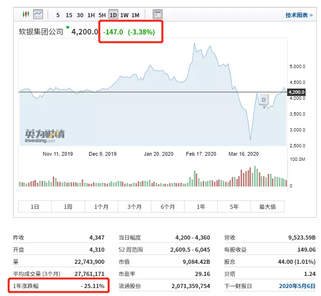Screen dimensions: 321x296
Task: Select the 营收 value 9,523.59B
Action: pyautogui.click(x=302, y=238)
